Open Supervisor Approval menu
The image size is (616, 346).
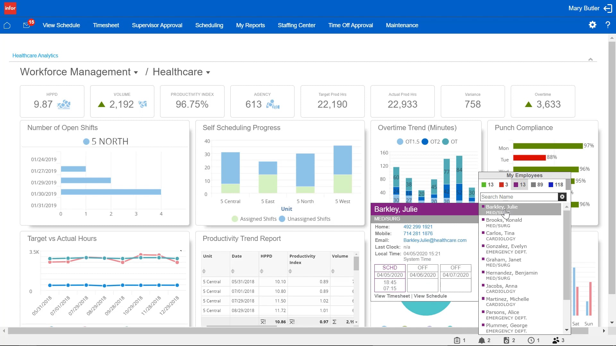coord(157,25)
